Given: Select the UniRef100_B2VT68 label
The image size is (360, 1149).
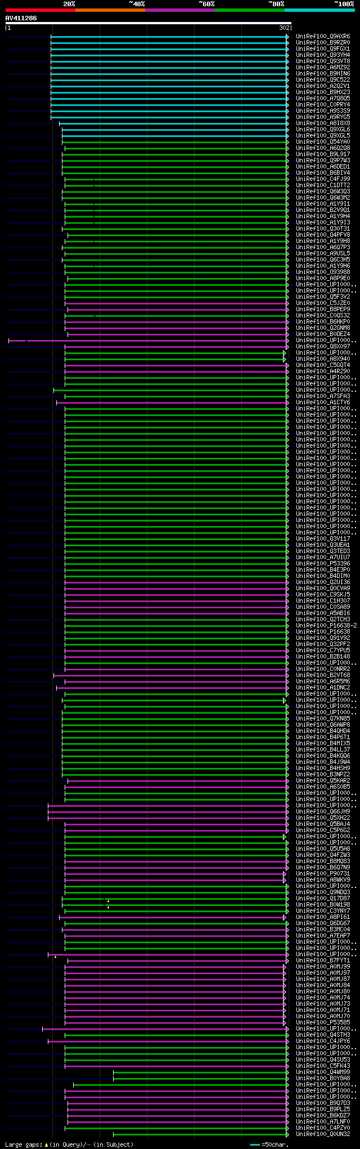Looking at the screenshot, I should pos(323,675).
